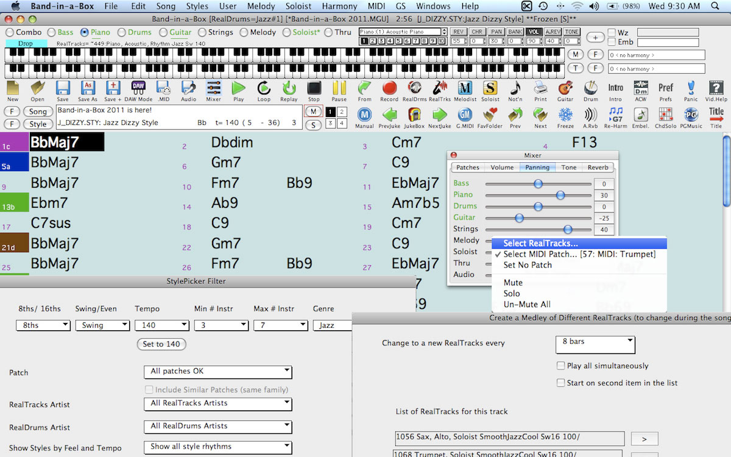Click the Set to 140 button
The height and width of the screenshot is (457, 731).
click(161, 344)
